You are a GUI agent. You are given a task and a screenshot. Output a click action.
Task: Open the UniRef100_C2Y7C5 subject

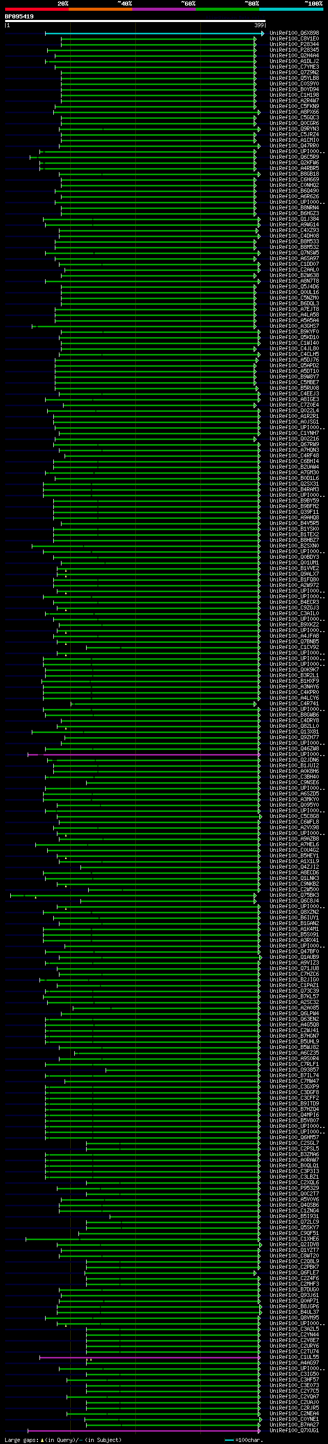point(294,1391)
